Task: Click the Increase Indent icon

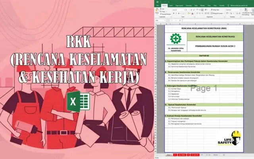Action: point(208,13)
